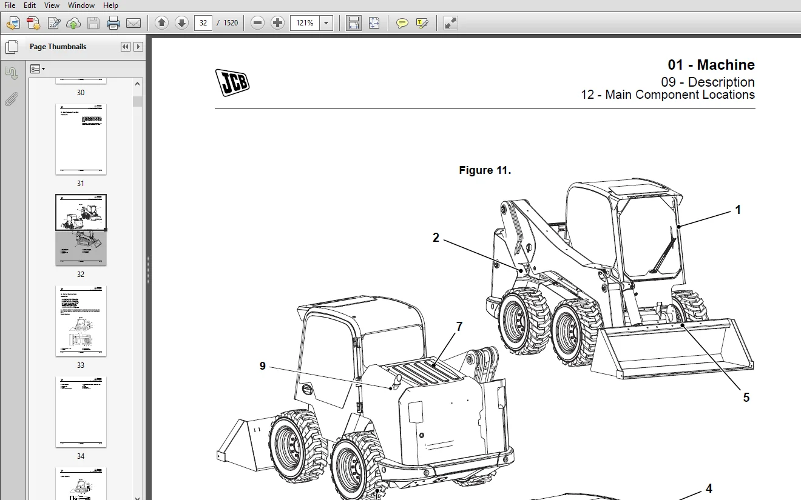Screen dimensions: 801x500
Task: Click the '09 - Description' heading text
Action: point(708,82)
